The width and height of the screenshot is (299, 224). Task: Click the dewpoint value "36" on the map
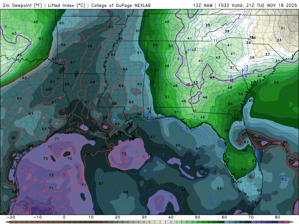pos(252,57)
